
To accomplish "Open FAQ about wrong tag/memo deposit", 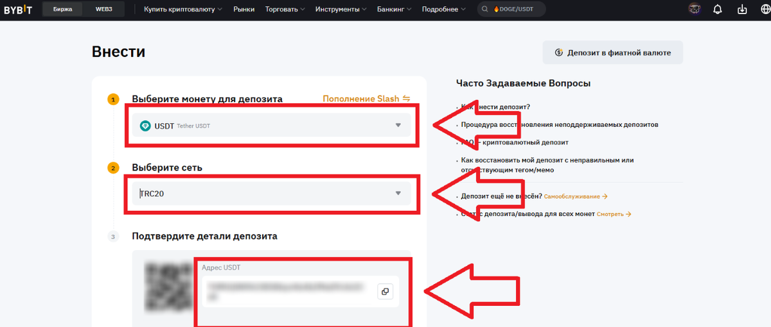I will [x=547, y=165].
